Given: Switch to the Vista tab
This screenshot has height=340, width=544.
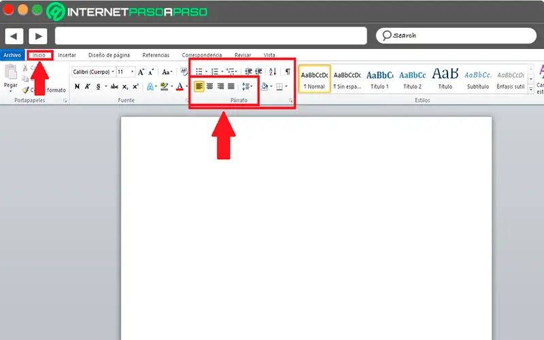Looking at the screenshot, I should (x=269, y=55).
